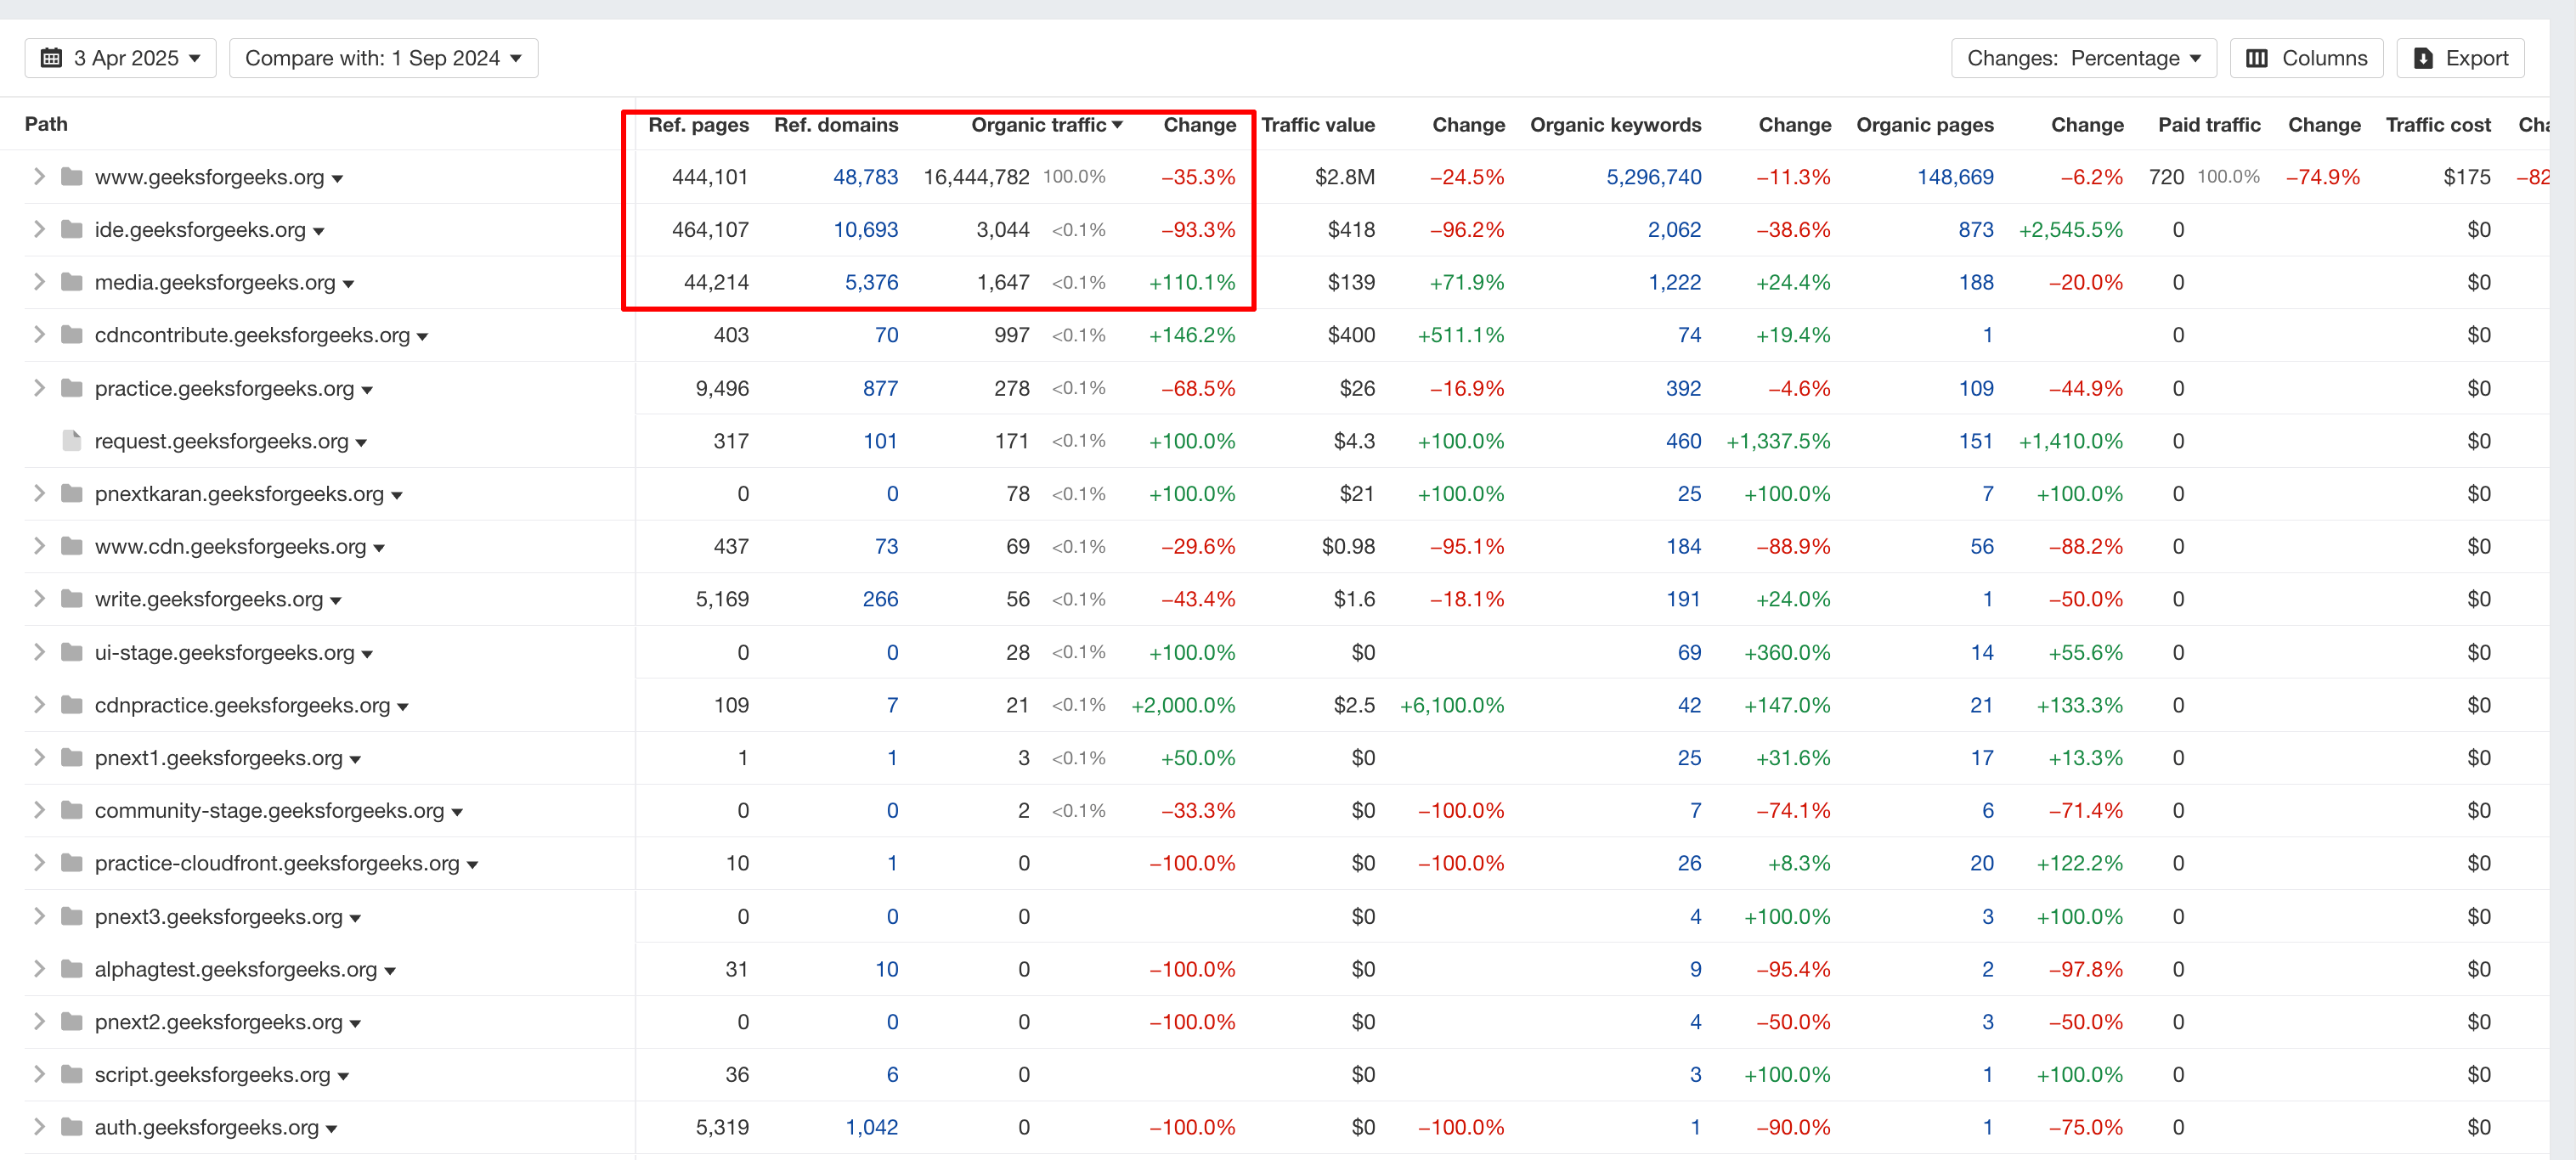Sort by Traffic value column header
Image resolution: width=2576 pixels, height=1160 pixels.
coord(1317,125)
